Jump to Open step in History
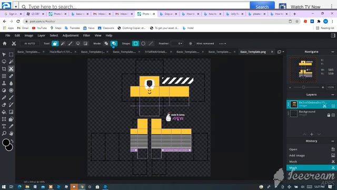This screenshot has height=190, width=337. 293,149
